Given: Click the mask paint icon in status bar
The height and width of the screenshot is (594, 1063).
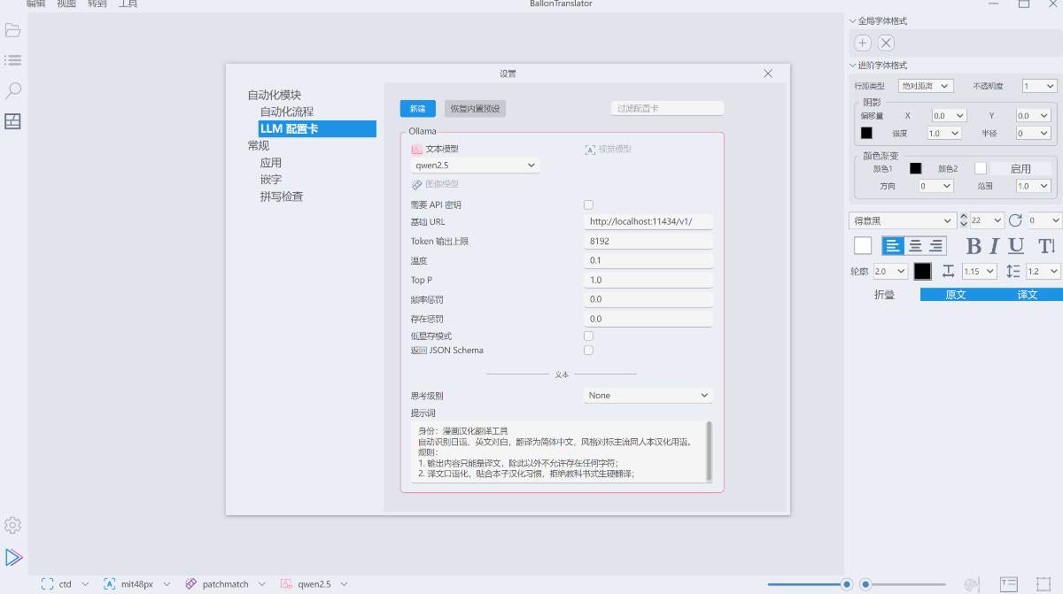Looking at the screenshot, I should (x=972, y=584).
